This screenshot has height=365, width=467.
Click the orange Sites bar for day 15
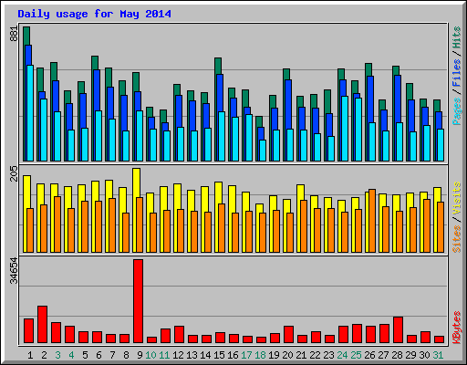pyautogui.click(x=222, y=228)
